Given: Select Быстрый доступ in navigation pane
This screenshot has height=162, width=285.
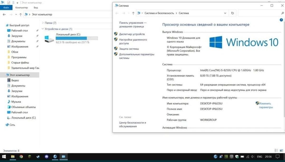Looking at the screenshot, I should tap(19, 25).
